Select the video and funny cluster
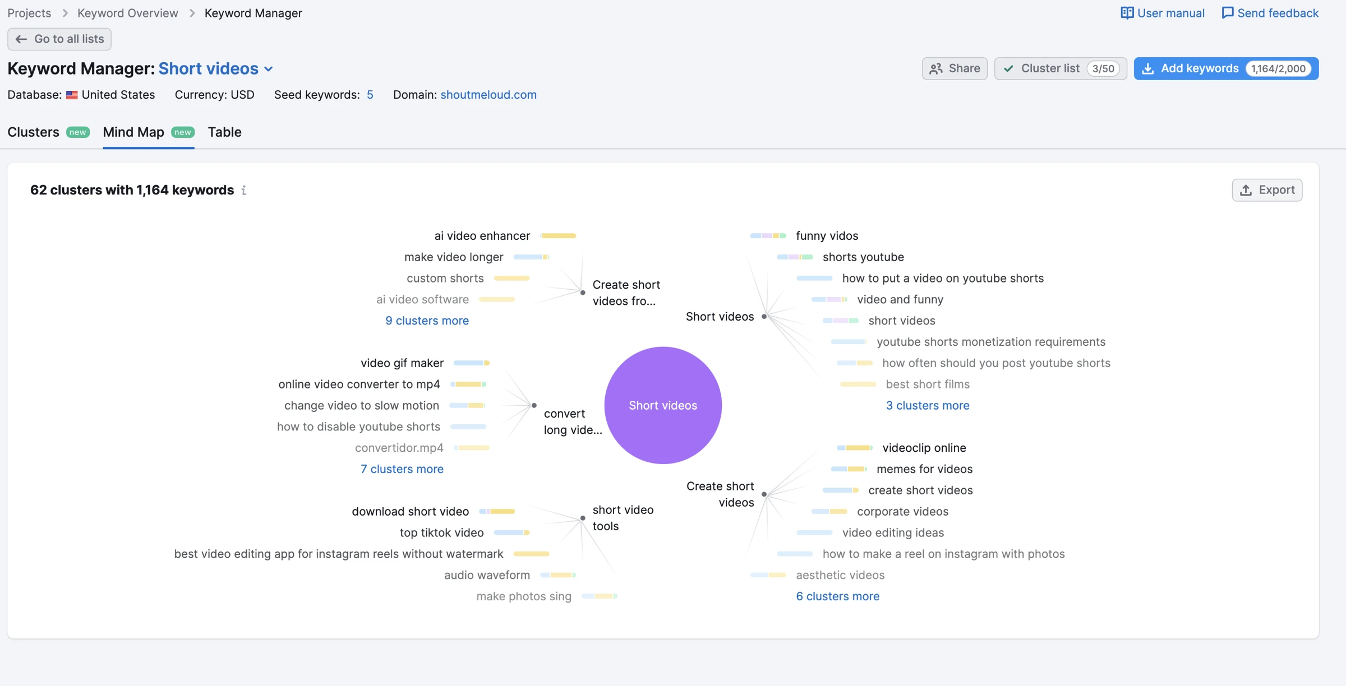1346x686 pixels. click(900, 300)
